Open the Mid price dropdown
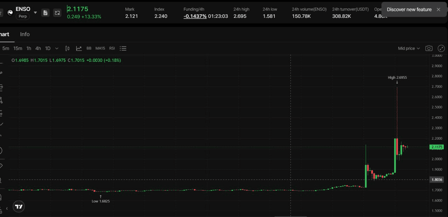The image size is (448, 217). [x=408, y=48]
